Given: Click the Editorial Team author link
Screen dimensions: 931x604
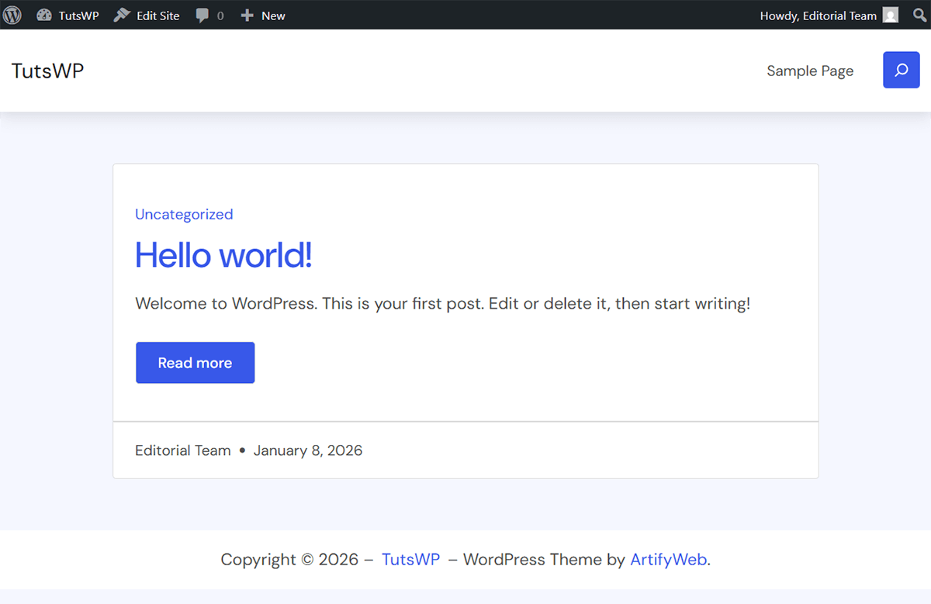Looking at the screenshot, I should click(182, 450).
